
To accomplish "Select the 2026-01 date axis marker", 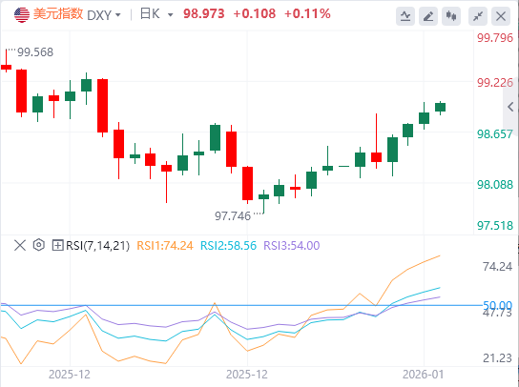I will pyautogui.click(x=423, y=375).
